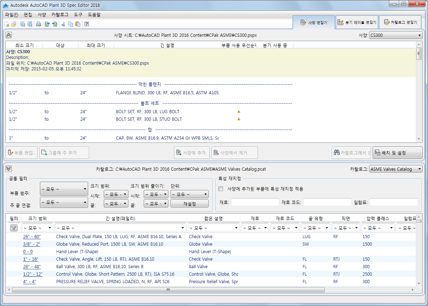Select the FLANGE BLIND, 300 LB row

tap(150, 93)
